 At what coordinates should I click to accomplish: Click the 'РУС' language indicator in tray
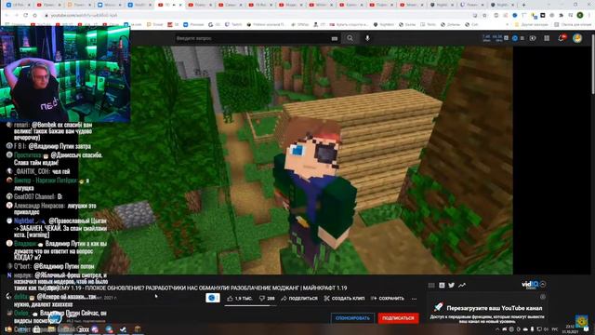(555, 328)
